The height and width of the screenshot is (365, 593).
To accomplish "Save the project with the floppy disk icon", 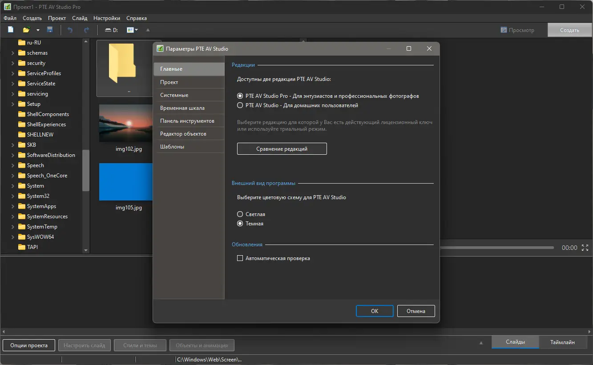I will point(50,30).
